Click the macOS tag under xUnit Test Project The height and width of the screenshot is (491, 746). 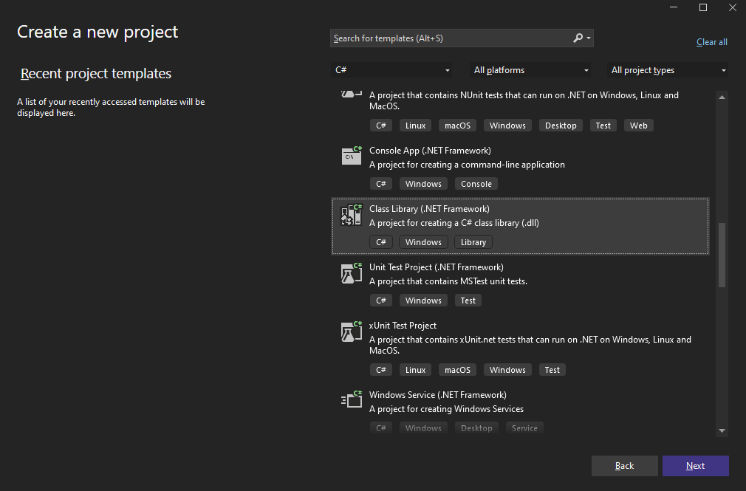[x=457, y=370]
